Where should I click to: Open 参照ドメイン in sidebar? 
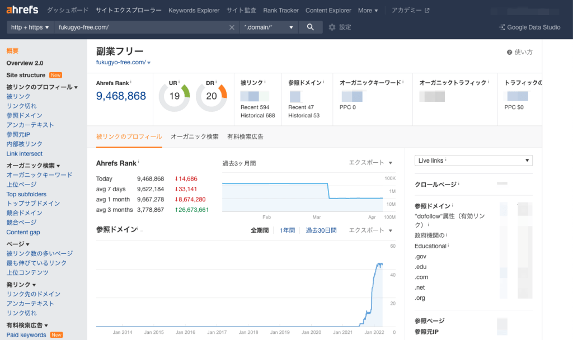[x=24, y=115]
